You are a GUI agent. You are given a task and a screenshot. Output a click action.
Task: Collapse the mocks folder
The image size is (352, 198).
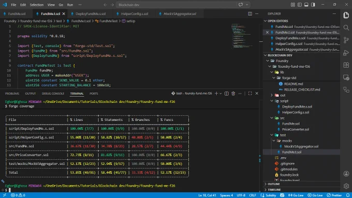point(287,140)
